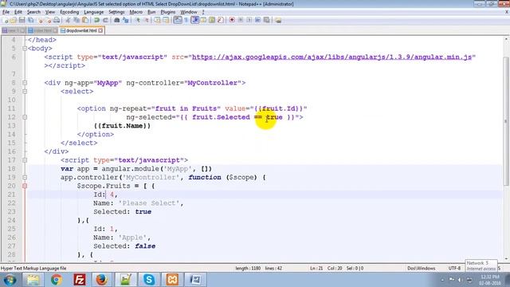The width and height of the screenshot is (510, 287).
Task: Click line number 18 in the margin
Action: tap(11, 169)
